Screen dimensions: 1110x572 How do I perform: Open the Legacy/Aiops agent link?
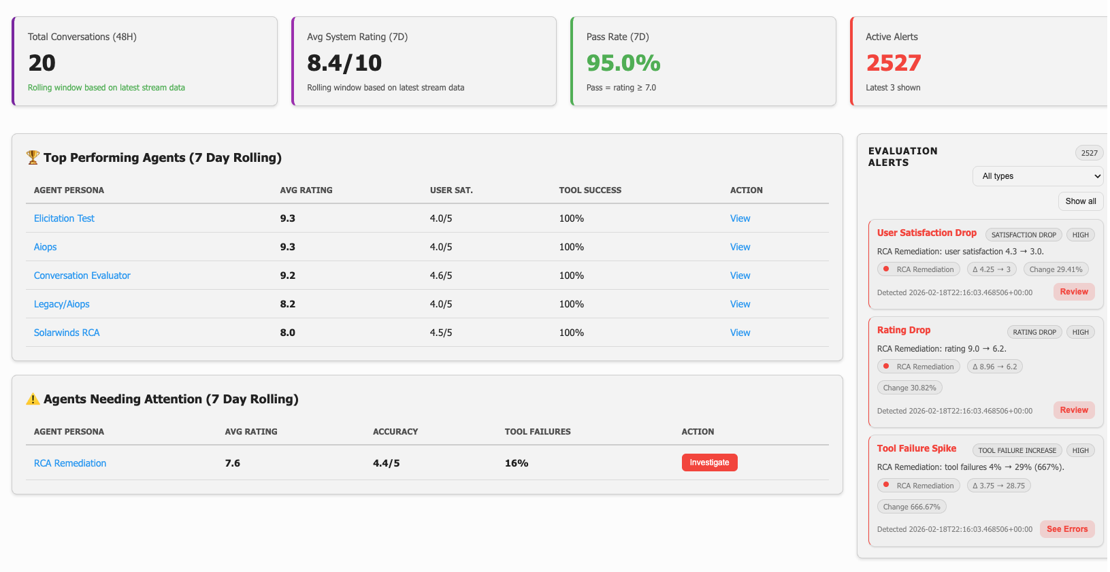pos(62,304)
